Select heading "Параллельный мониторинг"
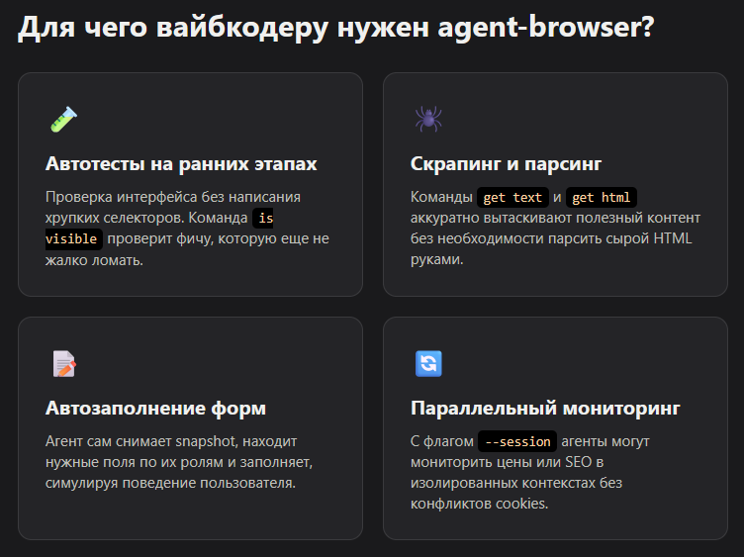The height and width of the screenshot is (557, 744). [x=545, y=408]
